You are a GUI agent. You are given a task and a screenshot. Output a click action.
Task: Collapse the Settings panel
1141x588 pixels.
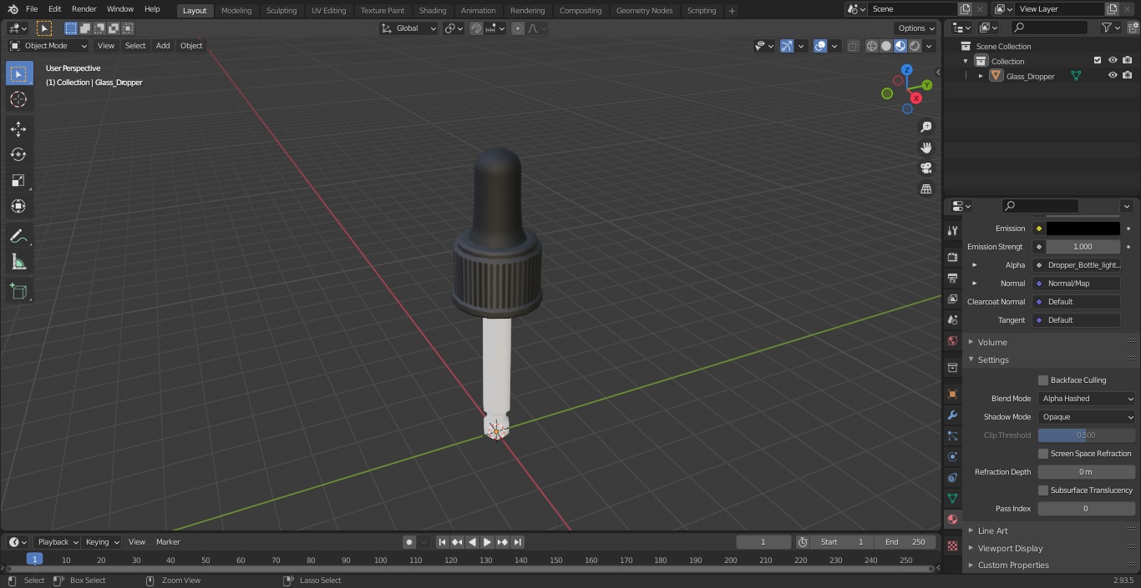pyautogui.click(x=993, y=359)
